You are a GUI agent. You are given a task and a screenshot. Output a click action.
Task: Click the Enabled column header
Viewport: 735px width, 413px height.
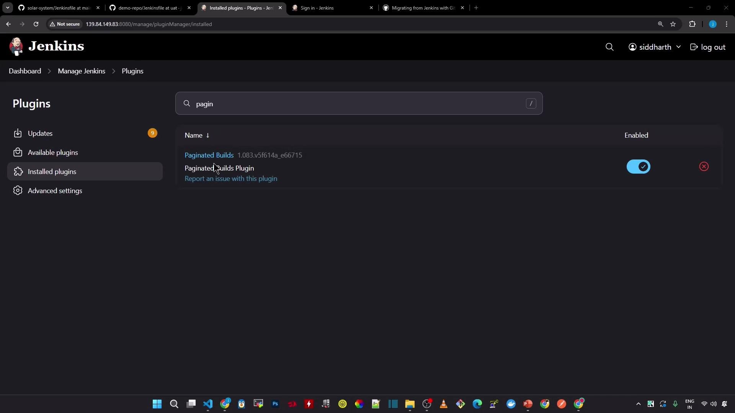pyautogui.click(x=636, y=135)
